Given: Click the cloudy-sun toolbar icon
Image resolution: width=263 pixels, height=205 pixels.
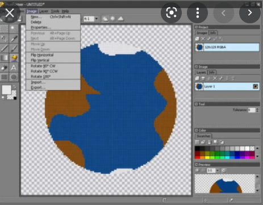Looking at the screenshot, I should 105,19.
